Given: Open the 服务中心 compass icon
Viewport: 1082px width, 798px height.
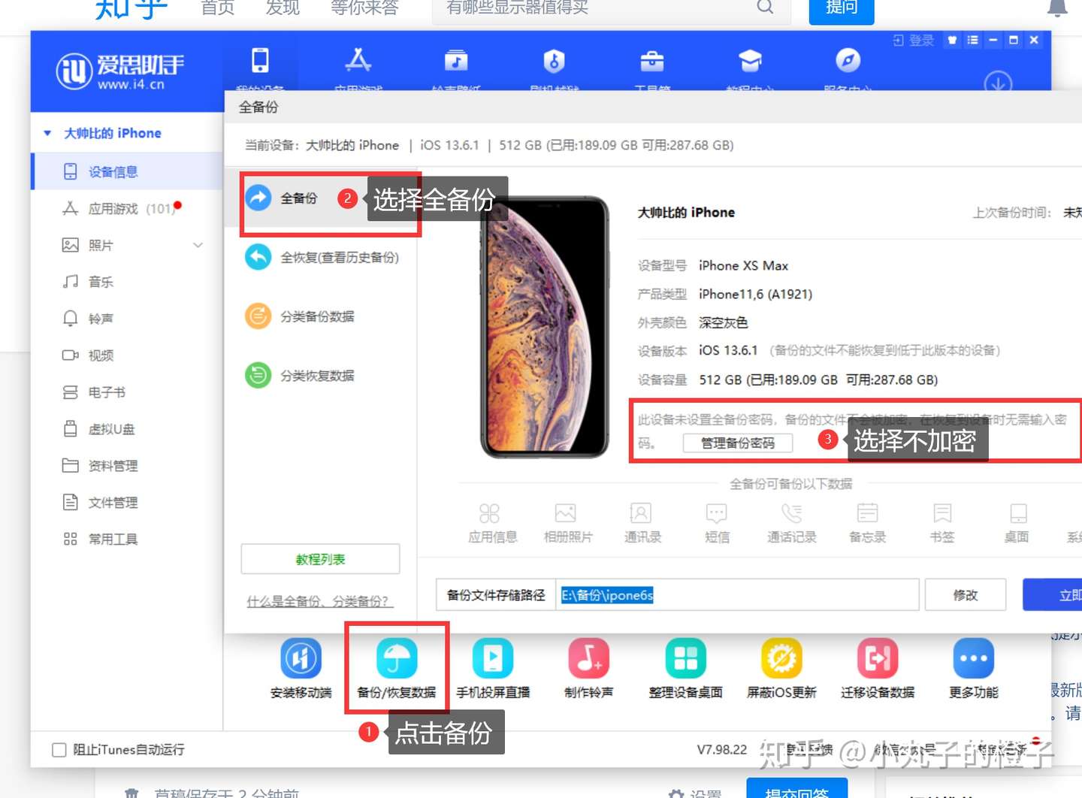Looking at the screenshot, I should 848,60.
